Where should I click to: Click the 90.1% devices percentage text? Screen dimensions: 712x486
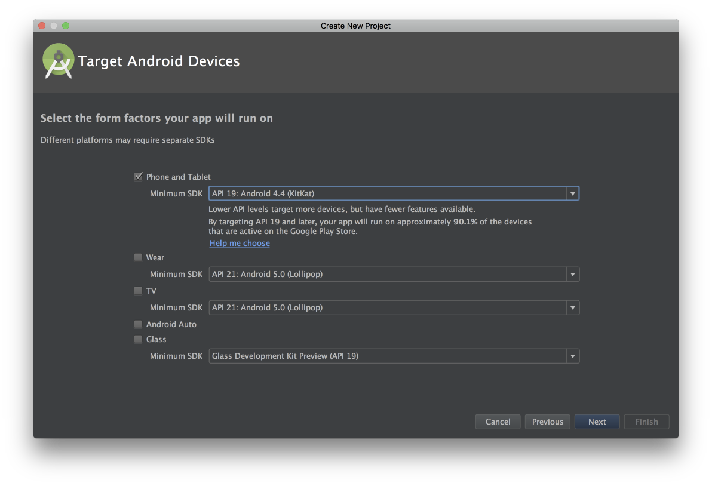[465, 222]
